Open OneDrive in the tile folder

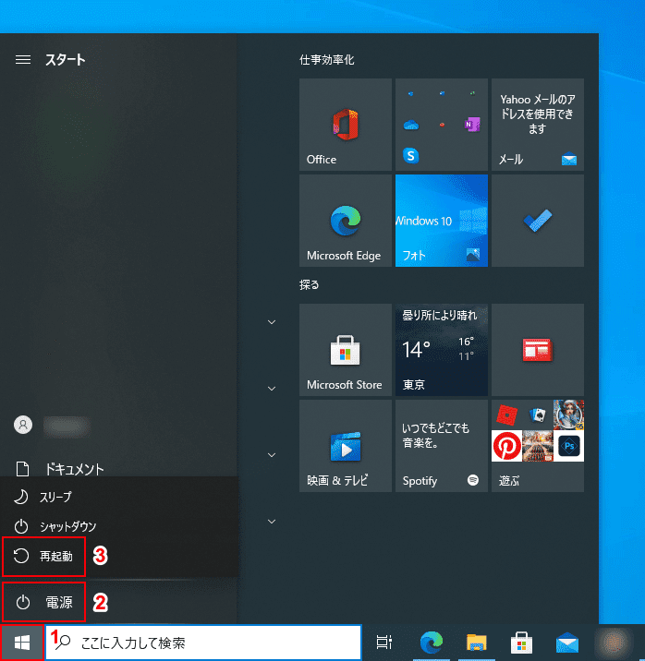(411, 125)
